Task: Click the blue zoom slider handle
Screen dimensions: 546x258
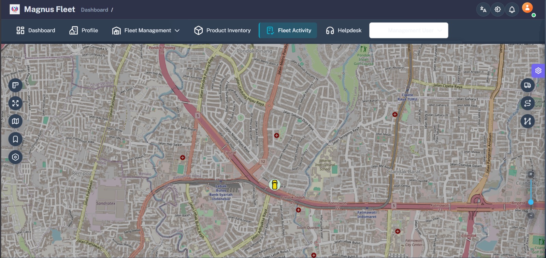Action: tap(531, 202)
